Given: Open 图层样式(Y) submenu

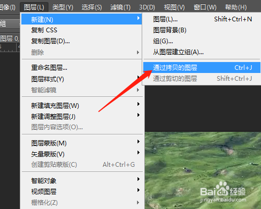Looking at the screenshot, I should click(82, 79).
